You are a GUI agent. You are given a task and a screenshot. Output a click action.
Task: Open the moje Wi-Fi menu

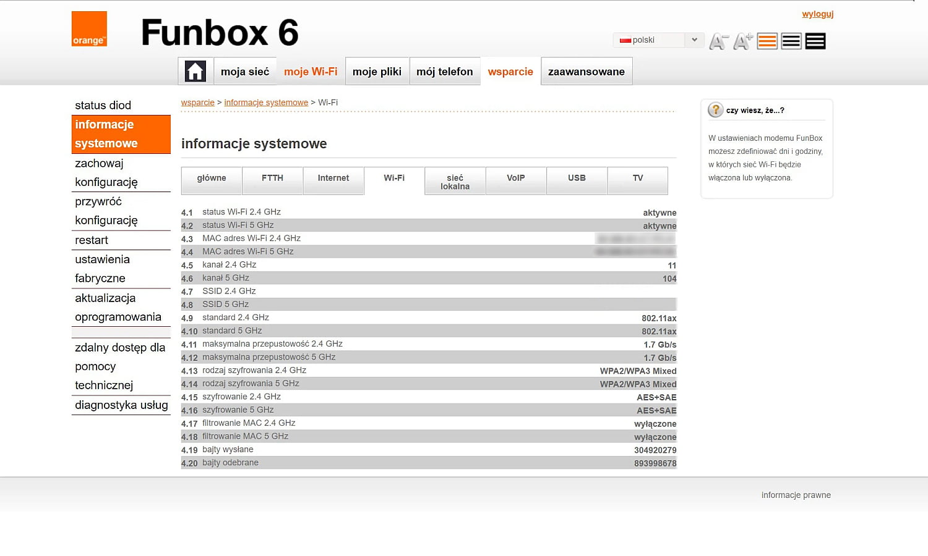(x=311, y=71)
